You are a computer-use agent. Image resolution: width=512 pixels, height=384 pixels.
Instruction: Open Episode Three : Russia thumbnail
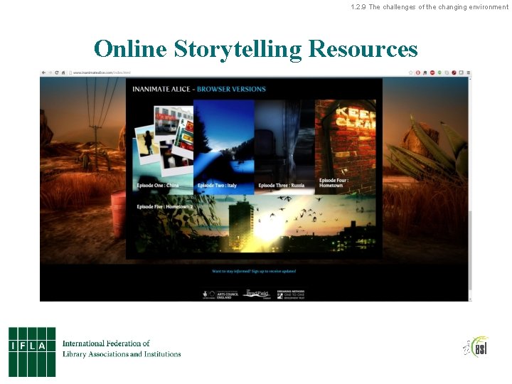284,147
